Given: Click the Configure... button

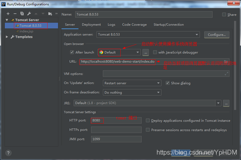Looking at the screenshot, I should [217, 35].
